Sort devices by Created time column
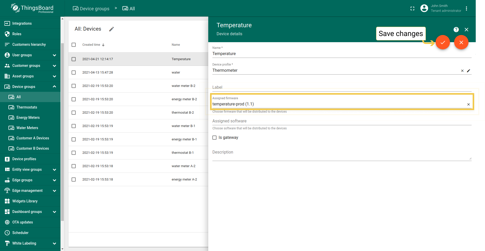 (x=91, y=45)
